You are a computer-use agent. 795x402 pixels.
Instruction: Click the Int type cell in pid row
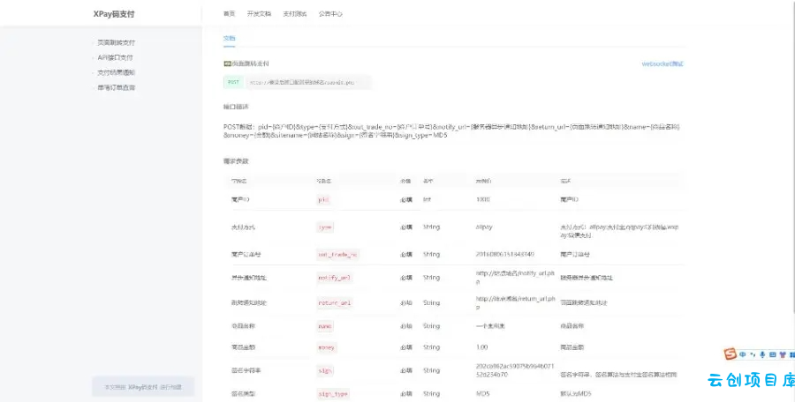click(x=427, y=199)
